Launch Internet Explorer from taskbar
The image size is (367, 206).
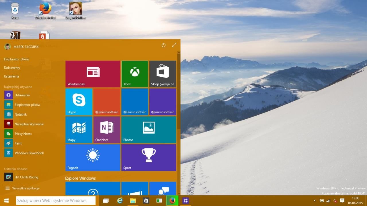coord(120,201)
